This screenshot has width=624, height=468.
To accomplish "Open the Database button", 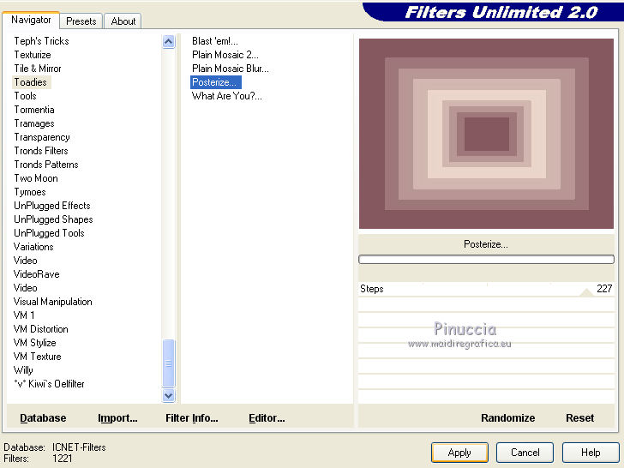I will coord(43,418).
